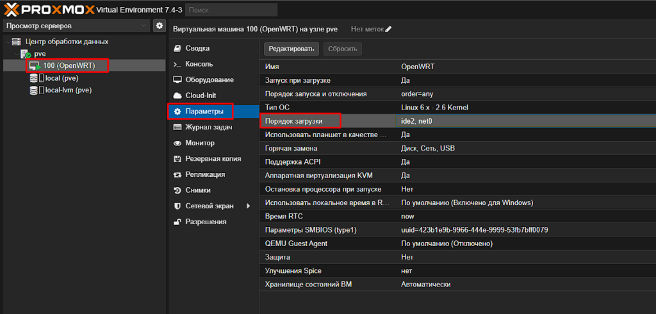The image size is (656, 314).
Task: Click the Cloud-Init cloud icon
Action: click(177, 96)
